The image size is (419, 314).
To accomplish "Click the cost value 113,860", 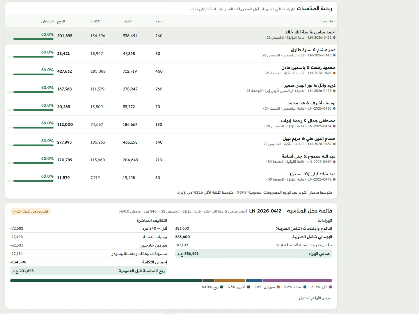I will (98, 160).
